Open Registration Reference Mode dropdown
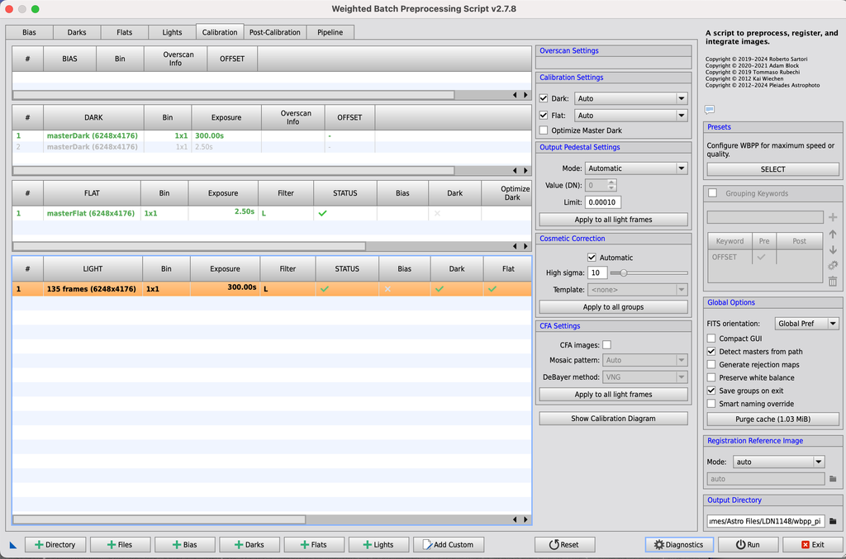Viewport: 846px width, 559px height. [778, 462]
